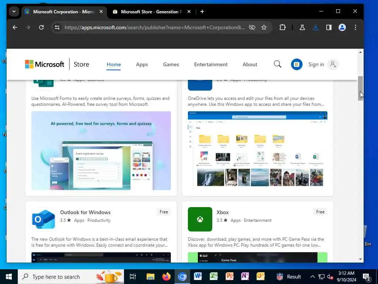Open the notification center icon
This screenshot has height=284, width=378.
(x=367, y=277)
